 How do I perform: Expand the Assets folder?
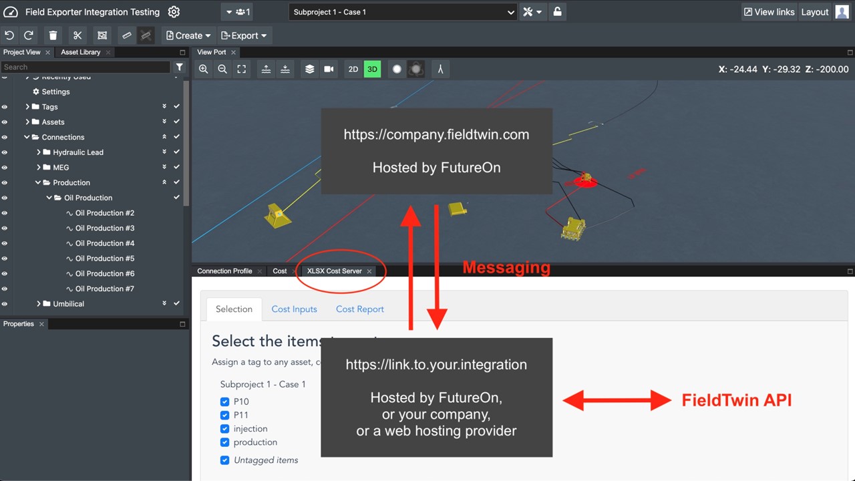[27, 122]
